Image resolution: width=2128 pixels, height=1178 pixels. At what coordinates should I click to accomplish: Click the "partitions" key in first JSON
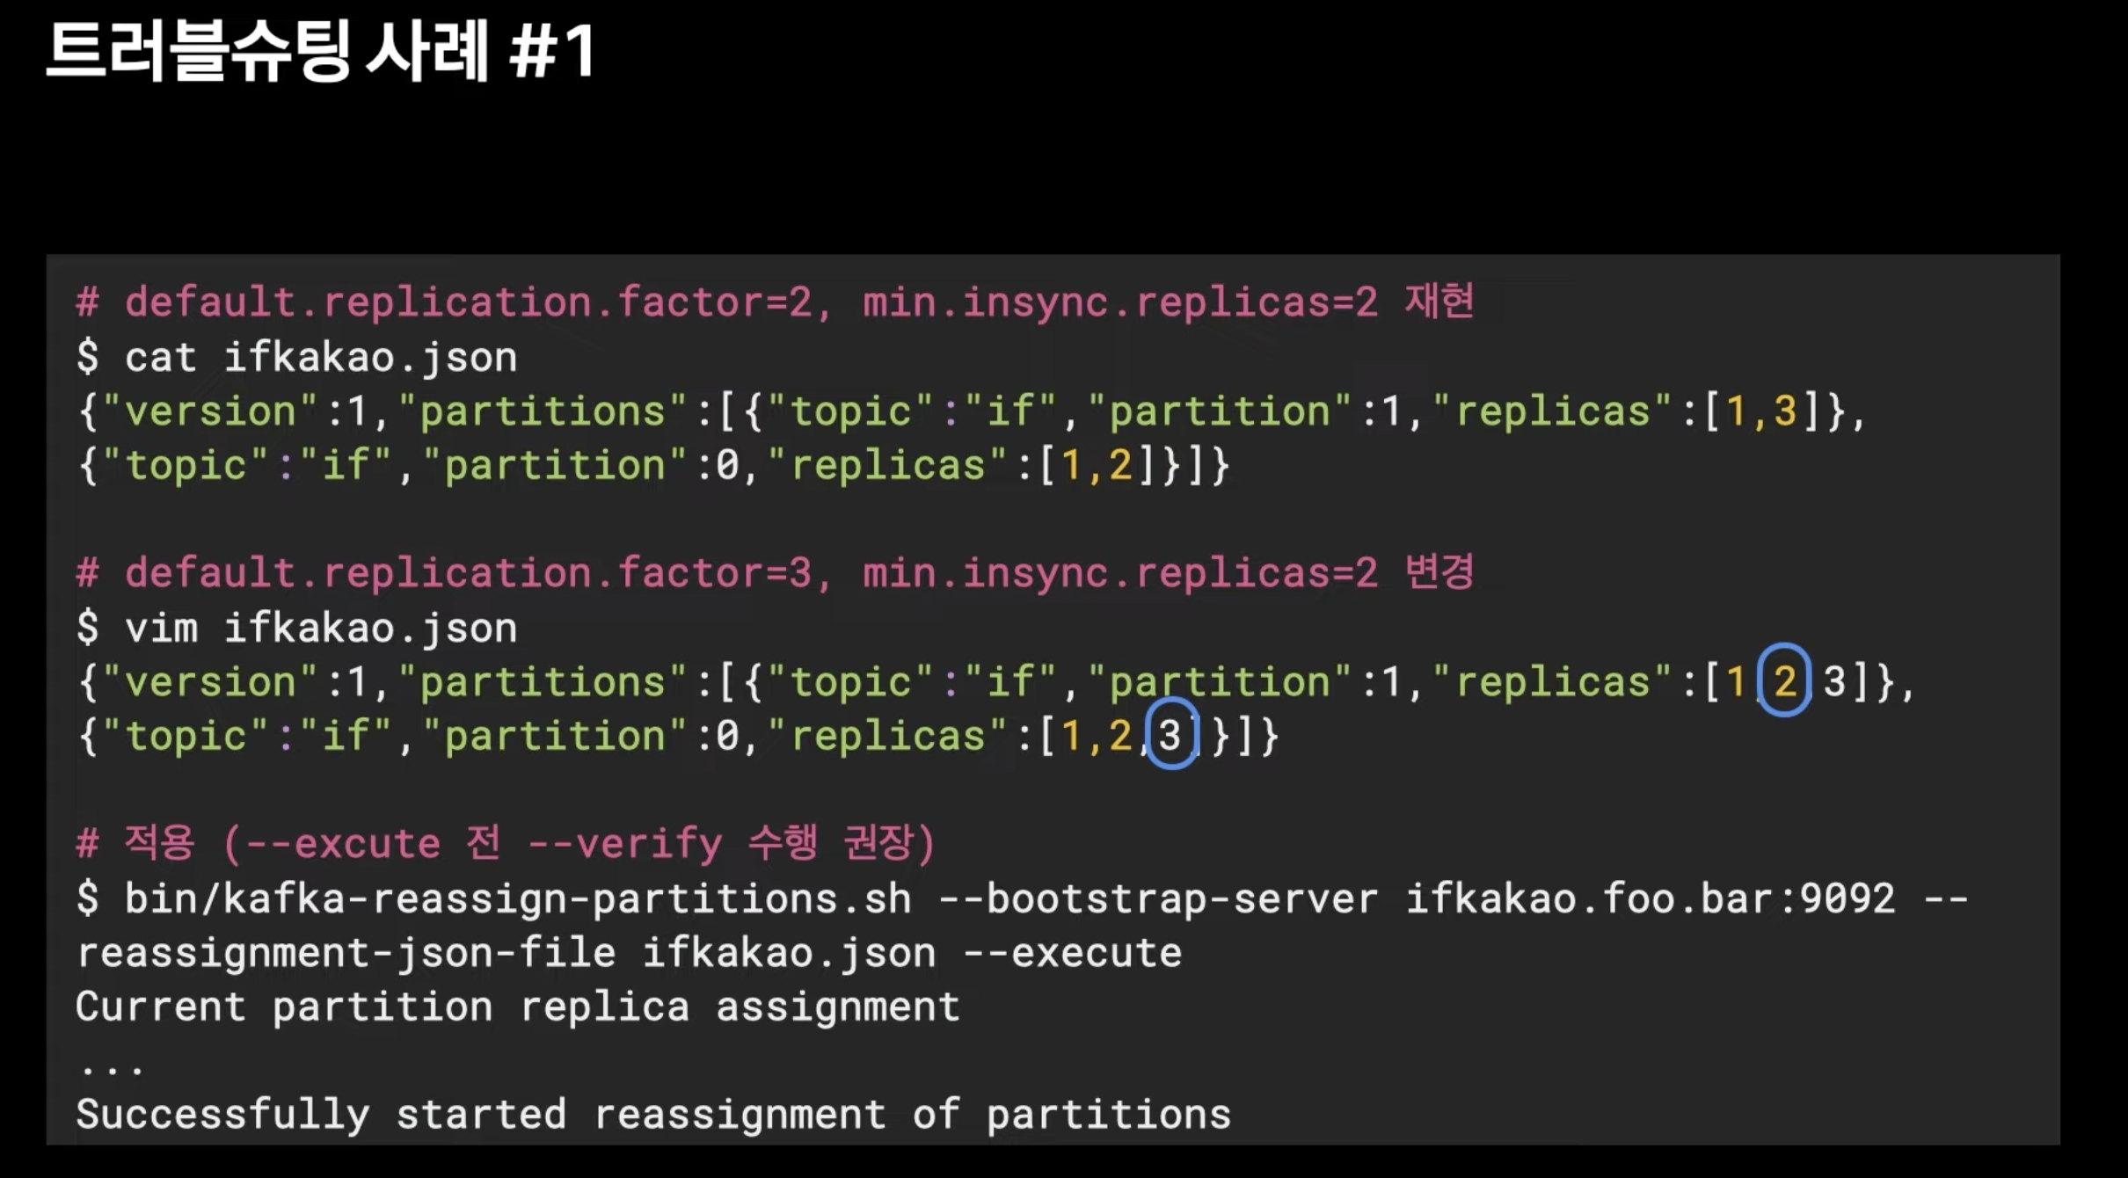point(542,411)
